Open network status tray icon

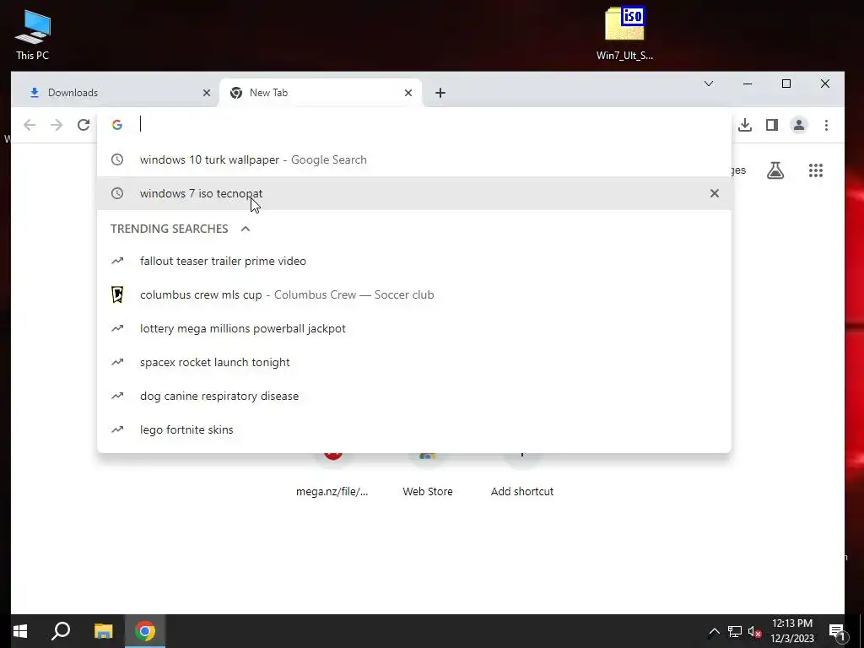735,631
